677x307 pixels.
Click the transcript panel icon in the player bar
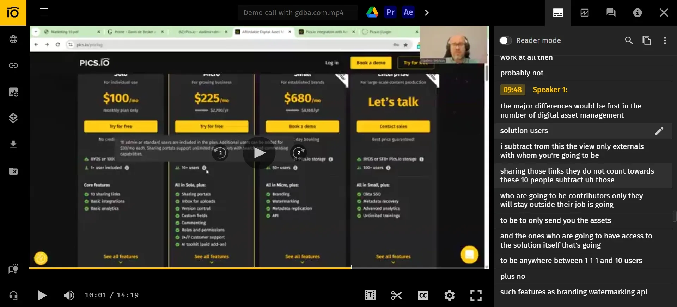tap(370, 295)
